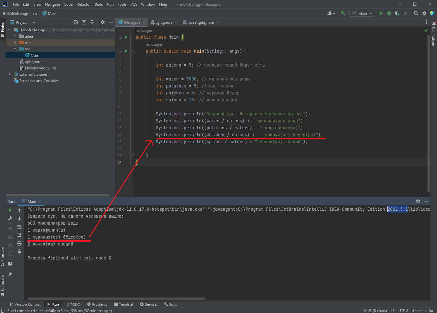Viewport: 437px width, 313px height.
Task: Expand External Libraries node
Action: tap(9, 74)
